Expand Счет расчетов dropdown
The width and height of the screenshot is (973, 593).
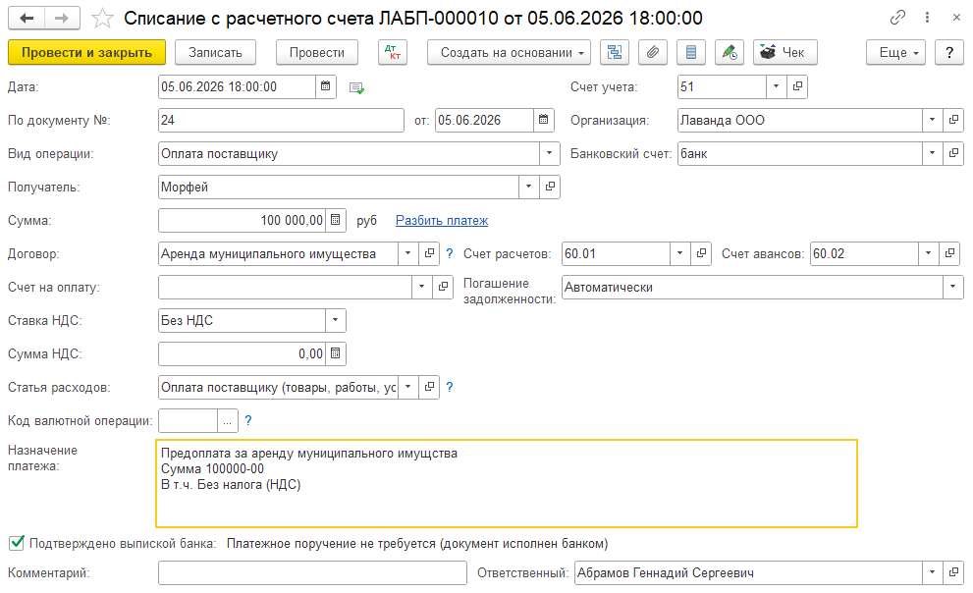pos(679,253)
